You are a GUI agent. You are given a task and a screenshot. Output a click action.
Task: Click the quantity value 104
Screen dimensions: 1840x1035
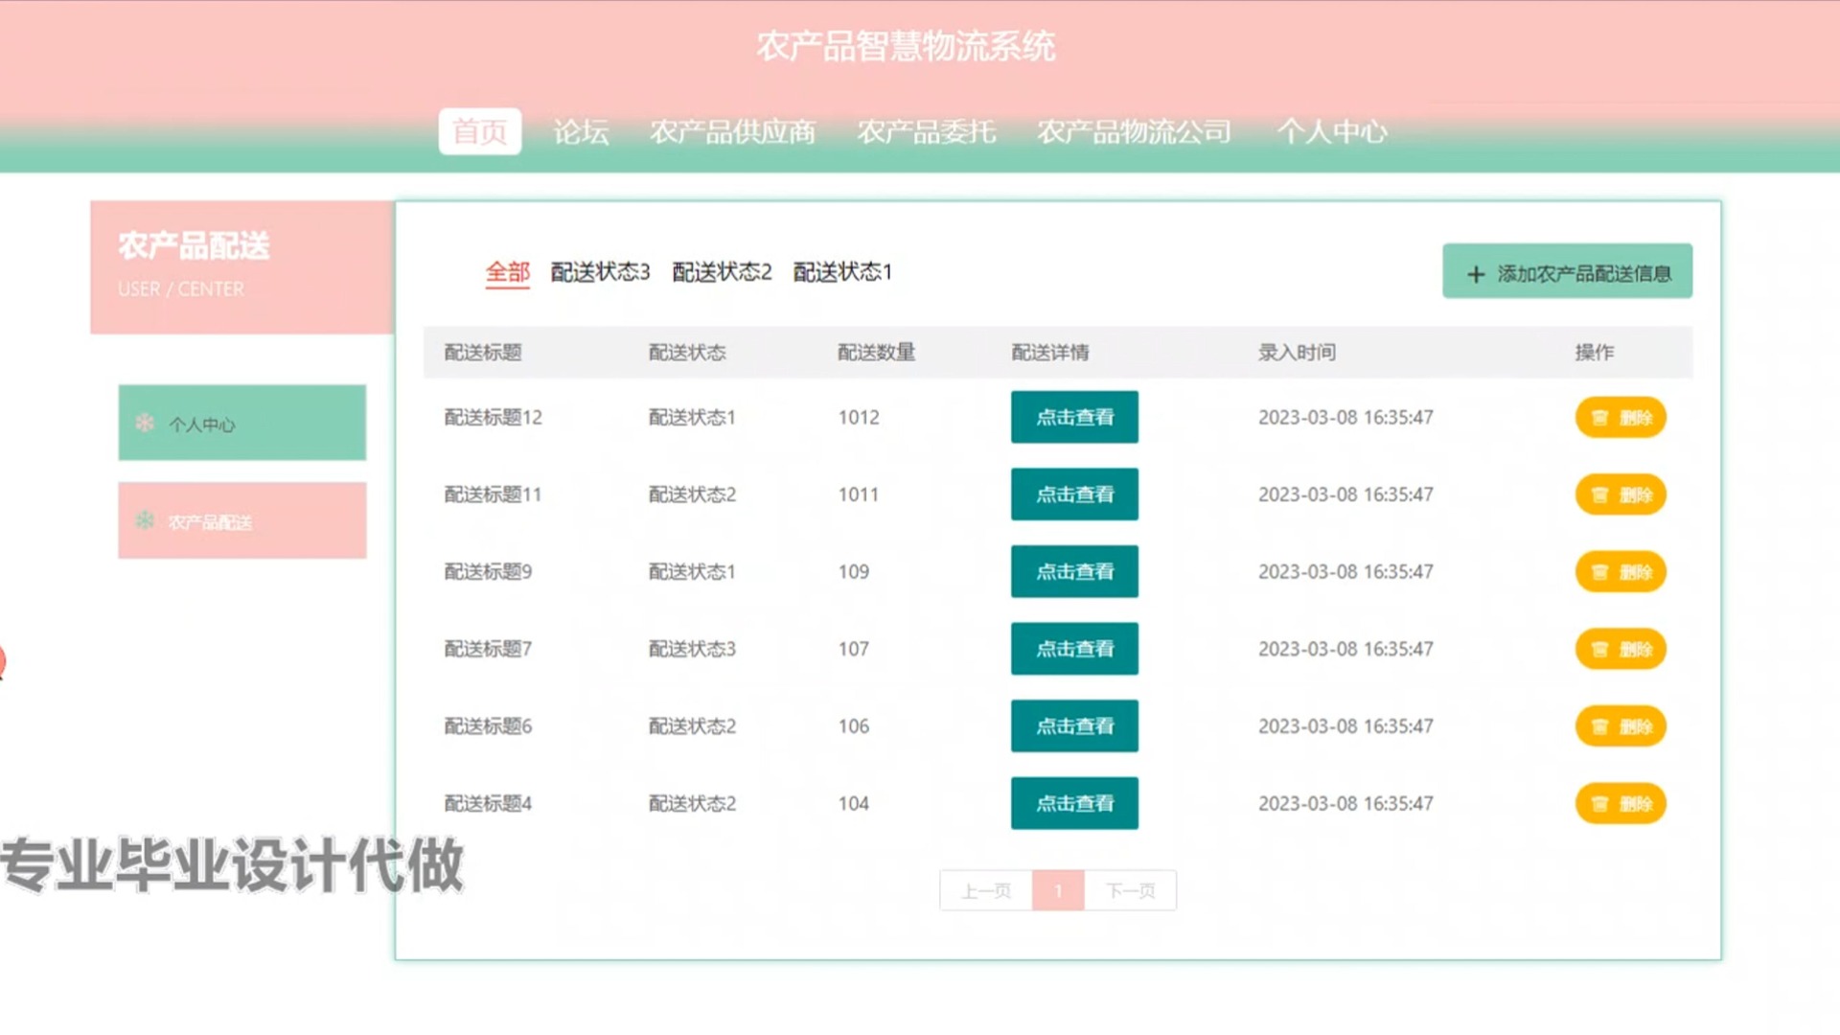point(853,803)
